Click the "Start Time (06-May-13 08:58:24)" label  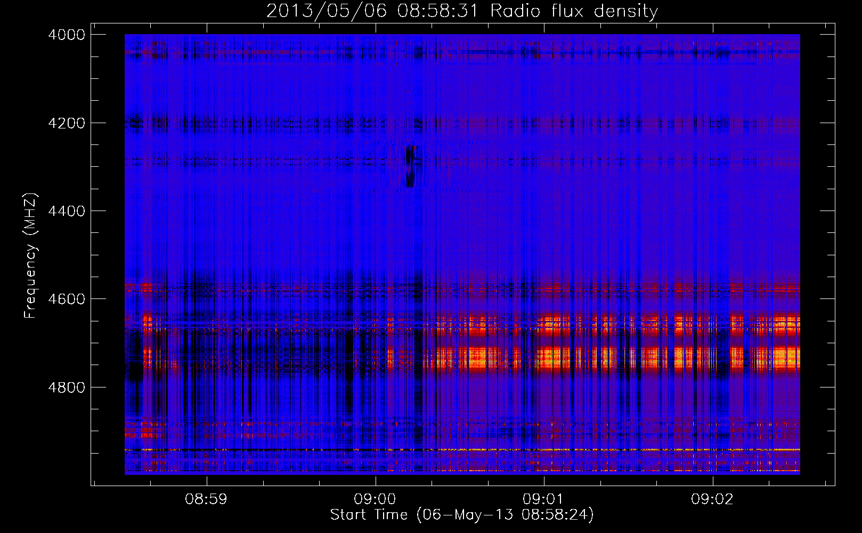[x=462, y=515]
